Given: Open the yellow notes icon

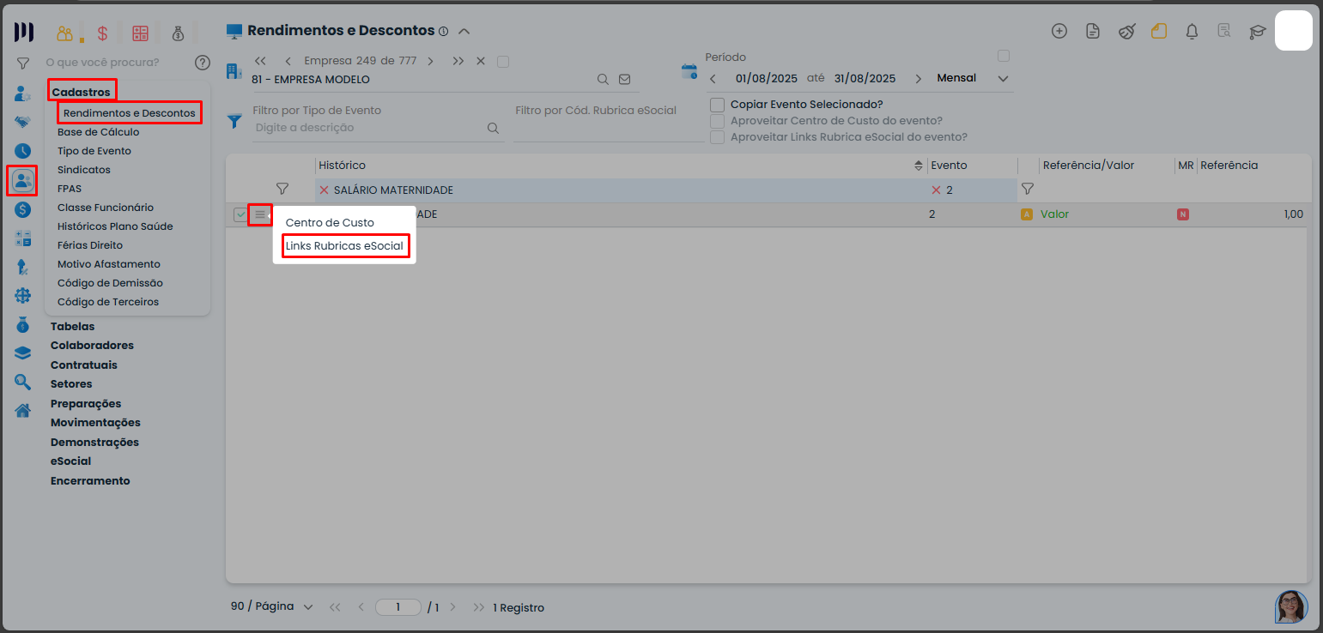Looking at the screenshot, I should [x=1159, y=31].
